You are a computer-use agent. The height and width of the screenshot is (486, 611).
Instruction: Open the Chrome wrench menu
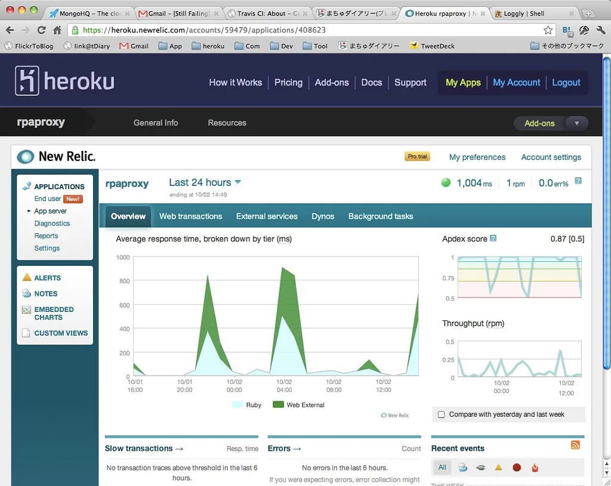tap(600, 30)
